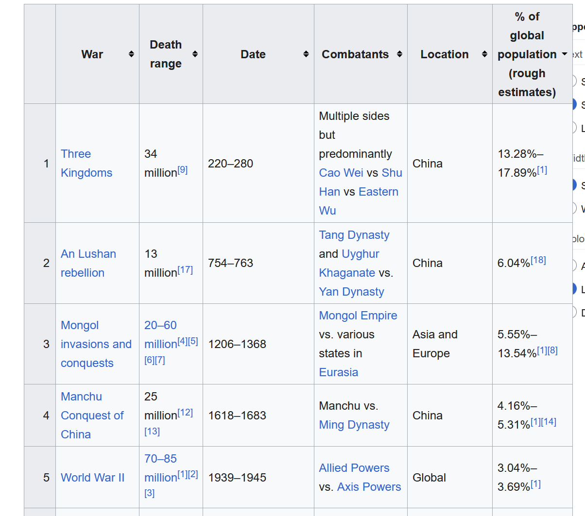Open citation [1] next to 3.69%
Viewport: 585px width, 516px height.
(535, 484)
